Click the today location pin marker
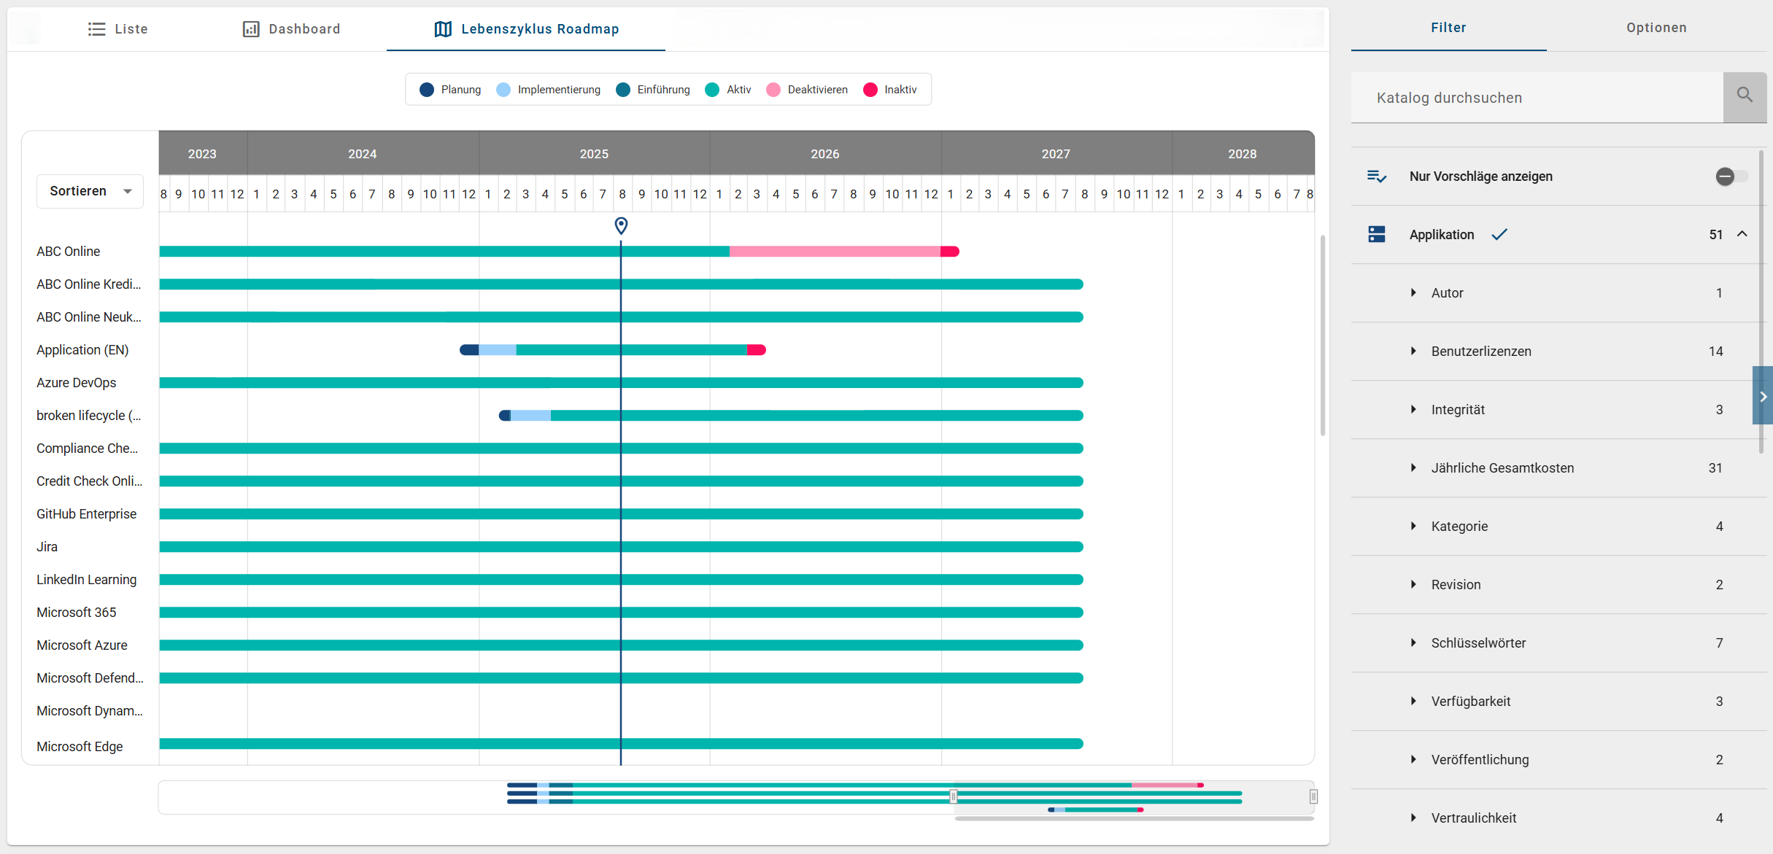 click(x=621, y=225)
